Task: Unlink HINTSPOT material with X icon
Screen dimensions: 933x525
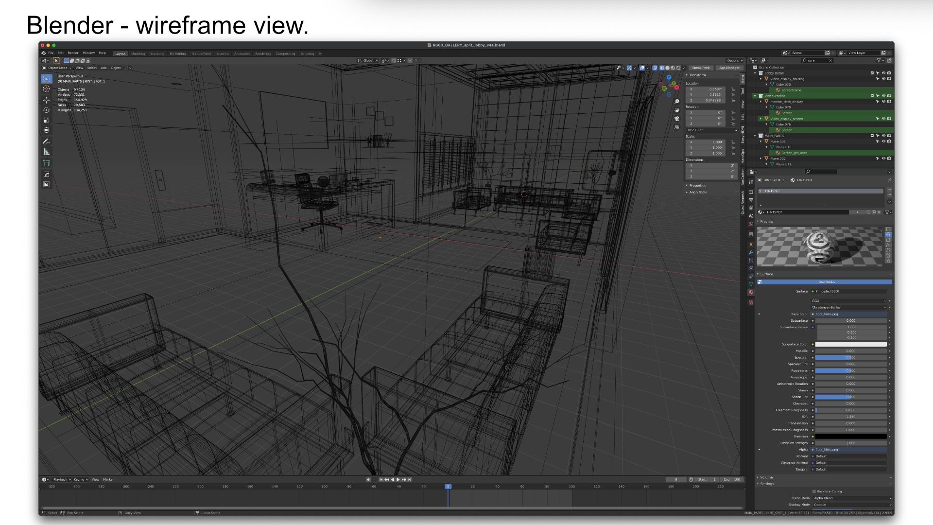Action: pyautogui.click(x=879, y=212)
